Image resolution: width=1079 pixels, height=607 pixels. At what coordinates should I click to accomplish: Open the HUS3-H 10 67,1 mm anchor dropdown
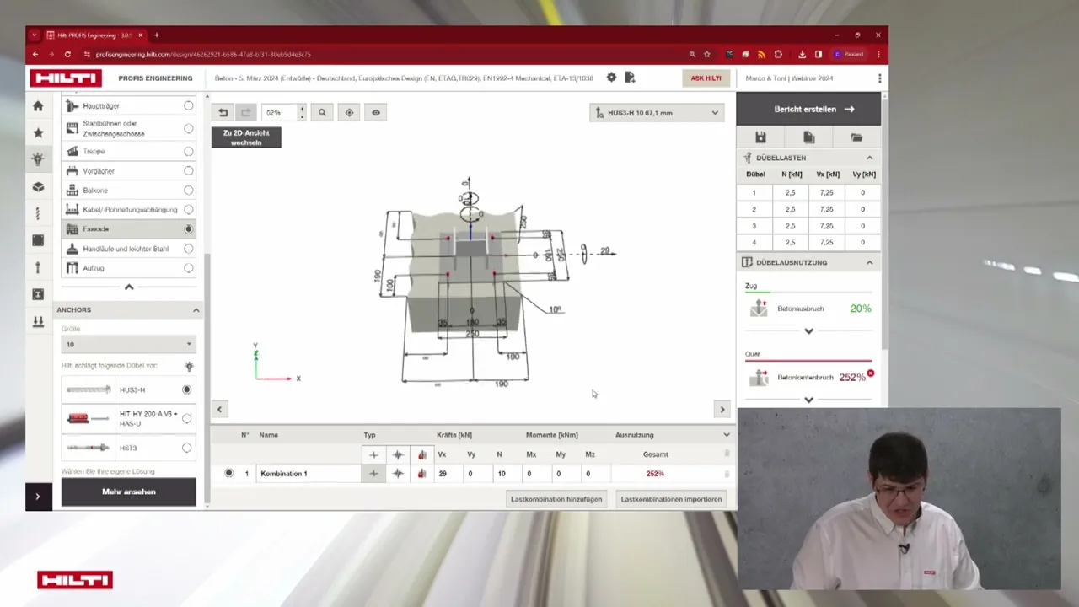657,112
